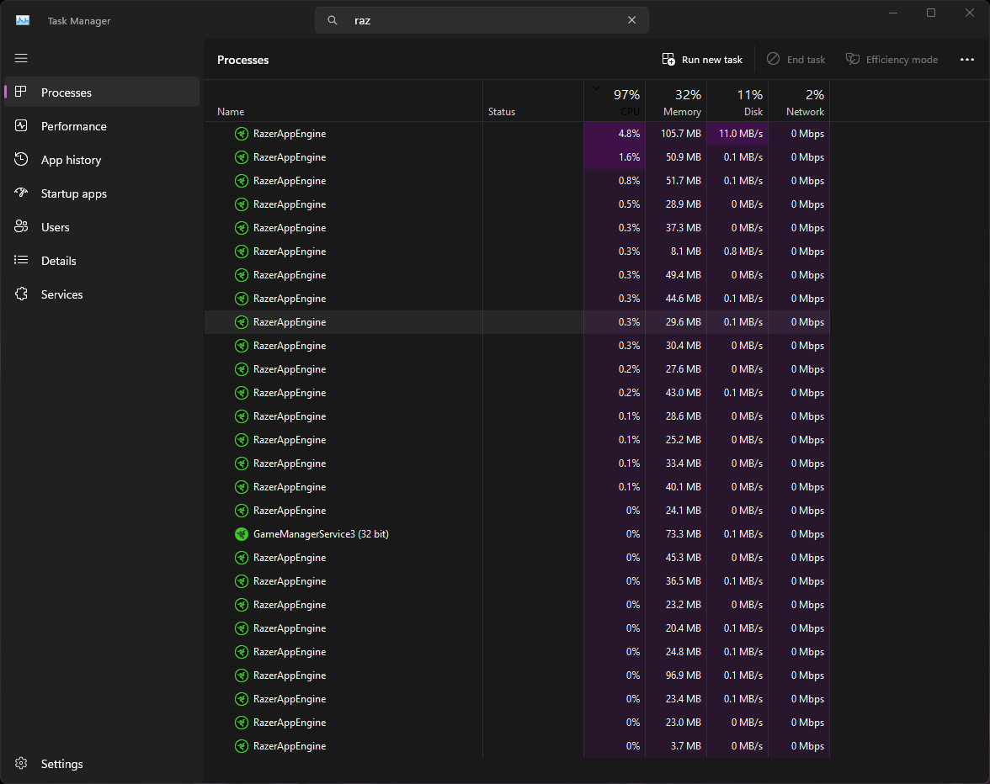This screenshot has height=784, width=990.
Task: Click Razer icon of the 29.6 MB process
Action: (x=241, y=322)
